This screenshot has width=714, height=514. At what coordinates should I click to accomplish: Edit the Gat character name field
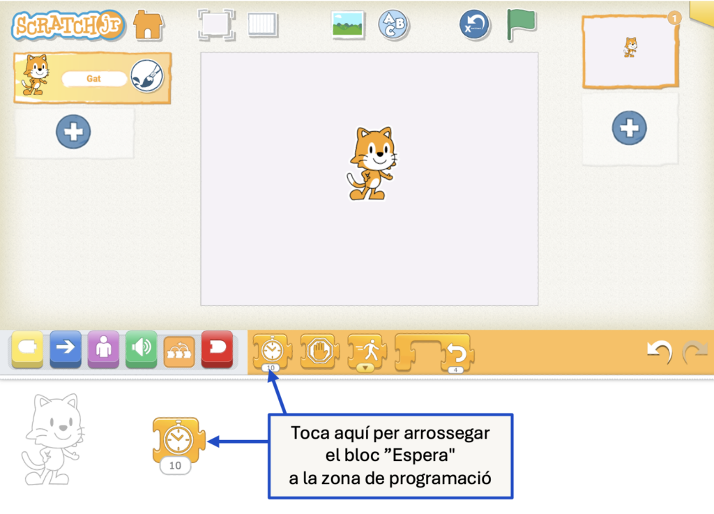(94, 79)
